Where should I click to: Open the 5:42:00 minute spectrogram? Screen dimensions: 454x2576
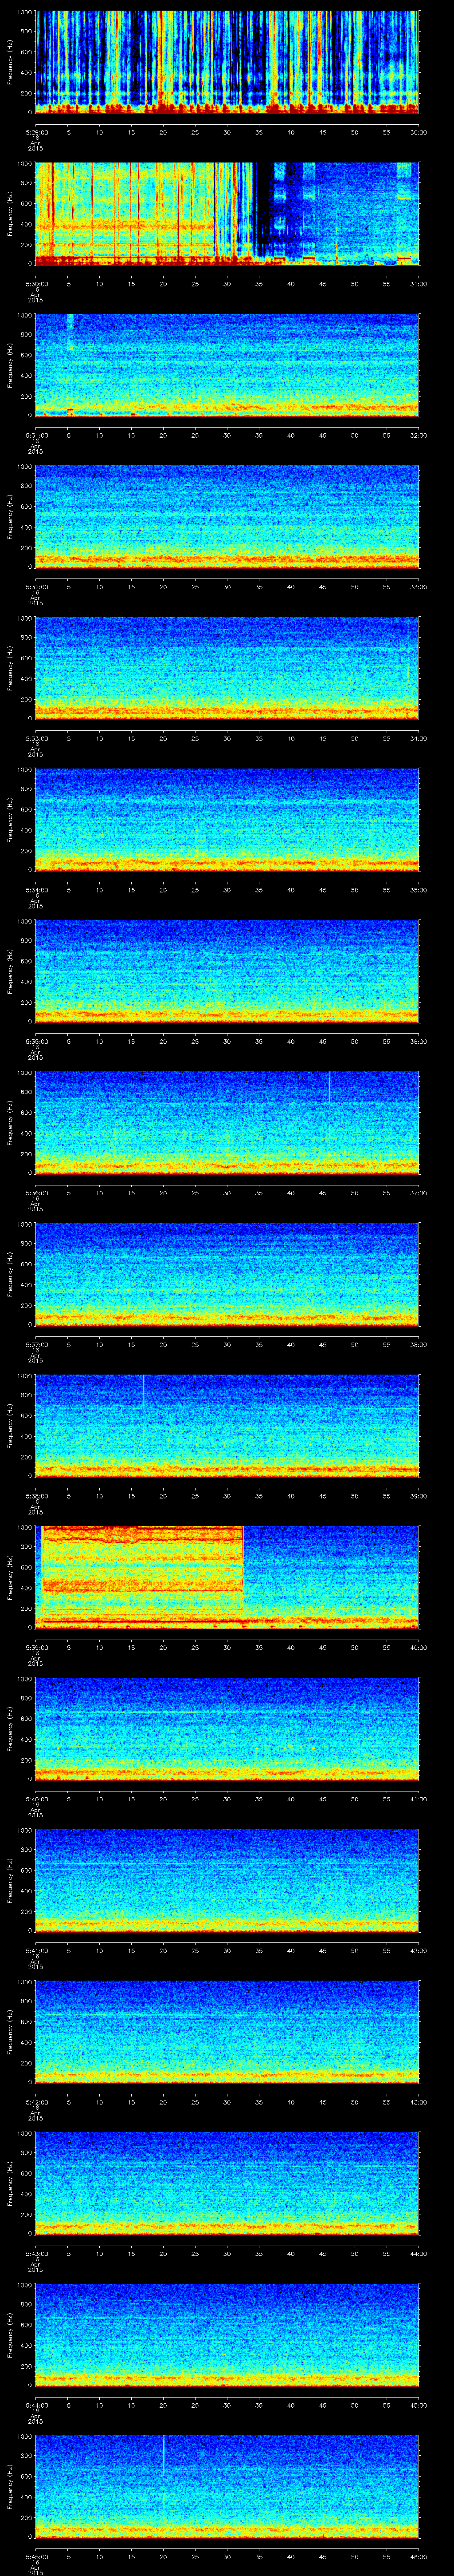(x=227, y=2032)
